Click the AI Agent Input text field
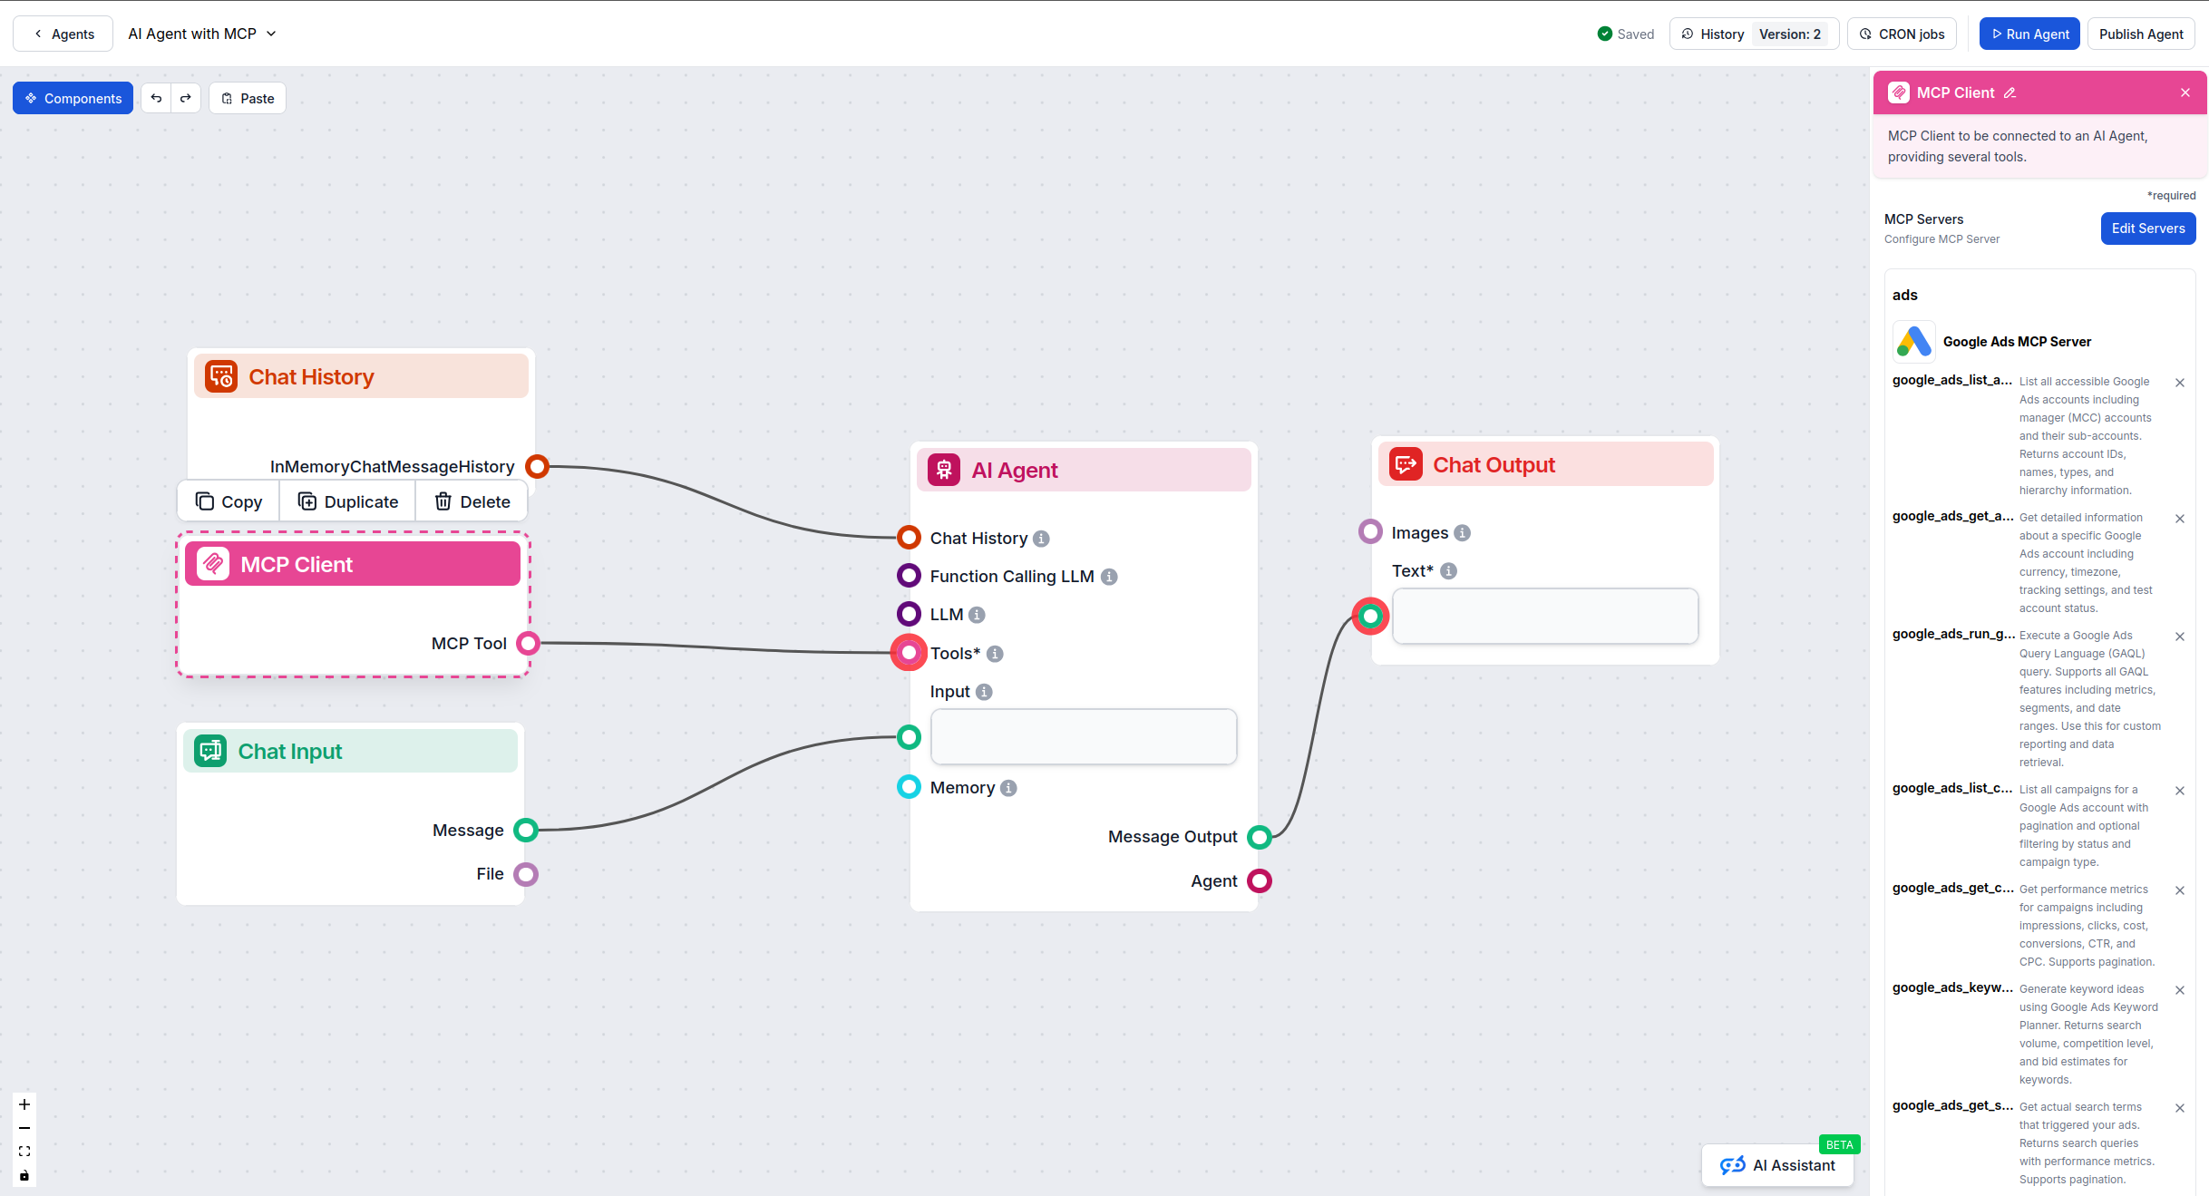The width and height of the screenshot is (2209, 1196). coord(1083,737)
